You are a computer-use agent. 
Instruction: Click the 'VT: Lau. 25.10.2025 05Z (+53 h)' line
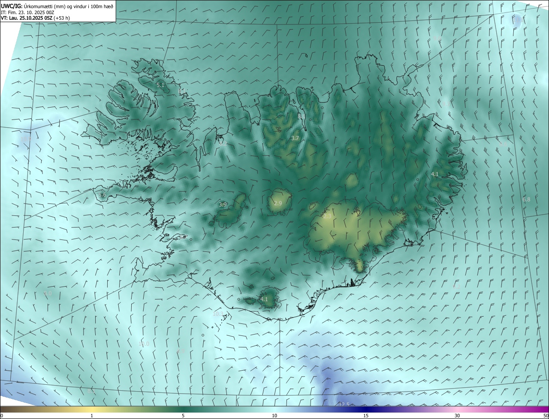coord(35,18)
